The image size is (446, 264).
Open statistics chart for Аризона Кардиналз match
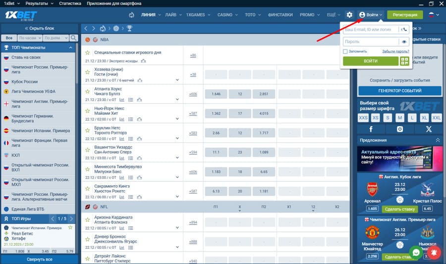pyautogui.click(x=122, y=228)
